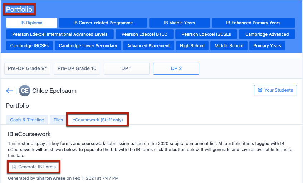This screenshot has height=183, width=303.
Task: Click the CE student avatar icon
Action: coord(25,91)
